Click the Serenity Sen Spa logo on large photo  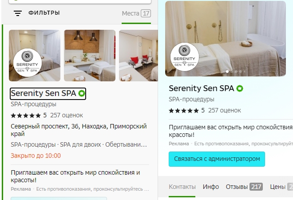[184, 57]
